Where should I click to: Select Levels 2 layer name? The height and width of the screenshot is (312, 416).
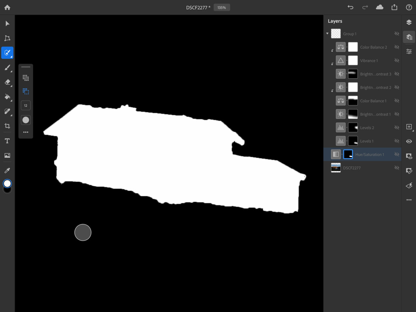367,128
